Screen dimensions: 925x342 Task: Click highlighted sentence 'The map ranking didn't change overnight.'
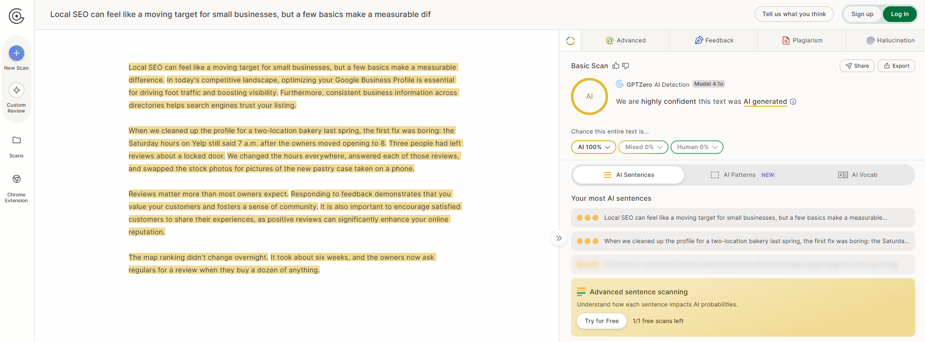[198, 257]
